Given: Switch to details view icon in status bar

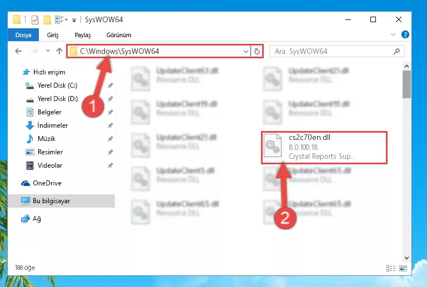Looking at the screenshot, I should (391, 269).
